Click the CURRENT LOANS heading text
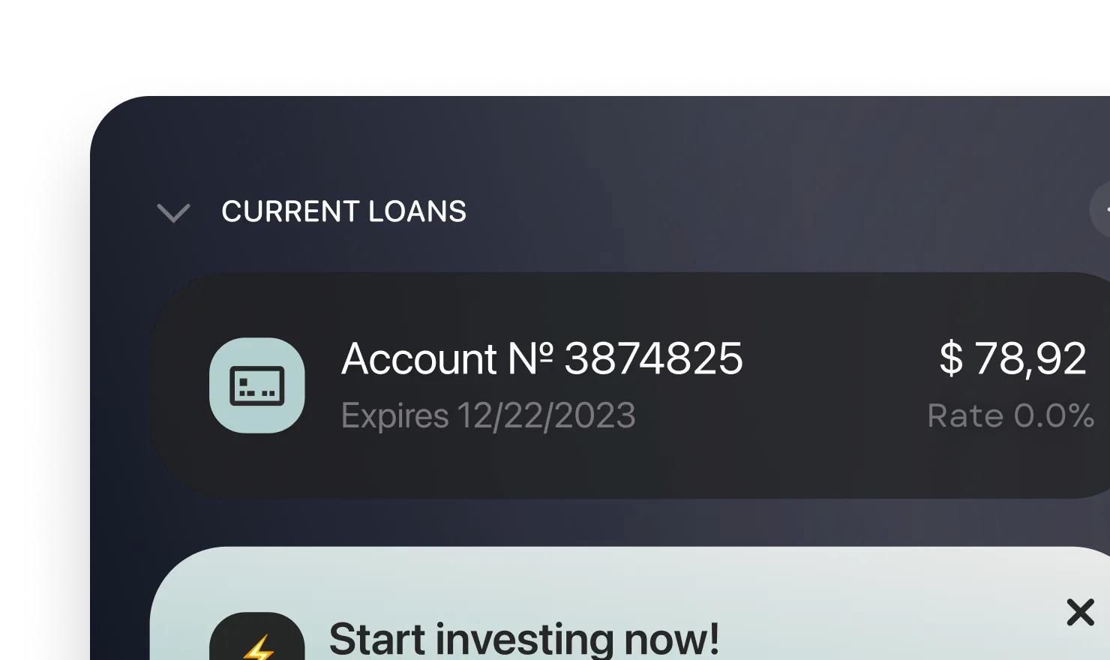 coord(344,211)
